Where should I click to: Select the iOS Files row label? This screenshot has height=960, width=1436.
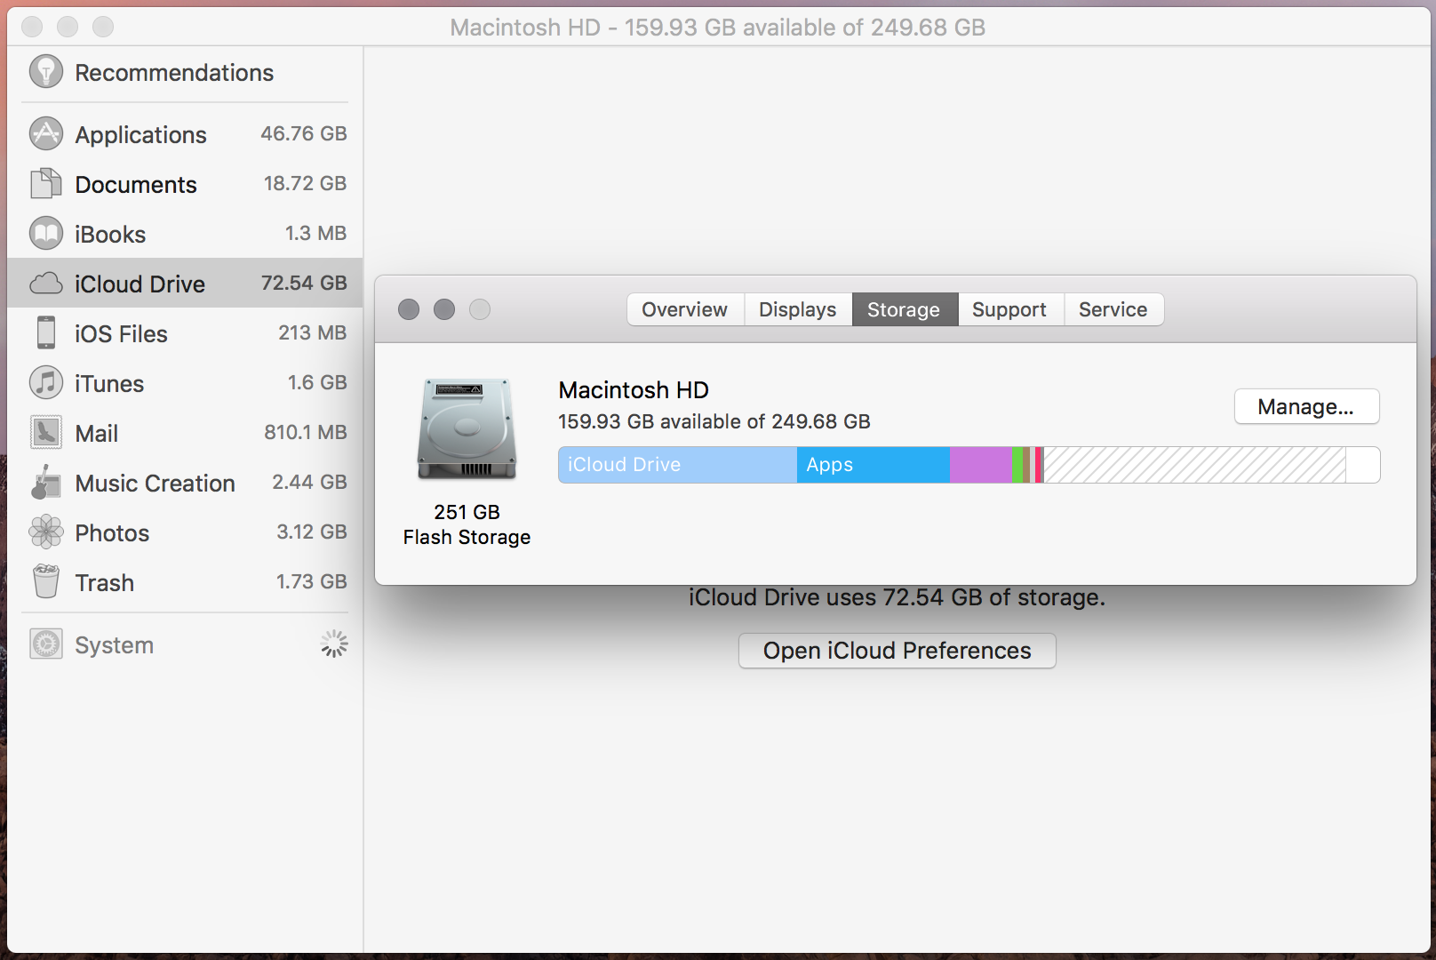pos(121,333)
